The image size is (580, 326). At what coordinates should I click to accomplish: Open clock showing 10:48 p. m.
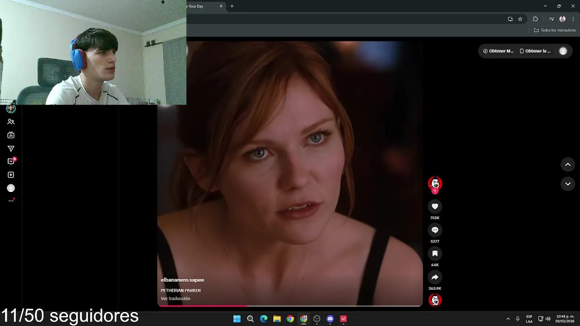click(x=565, y=319)
